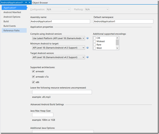Click Additional Java Options field
Screen dimensions: 159x134
tap(63, 131)
